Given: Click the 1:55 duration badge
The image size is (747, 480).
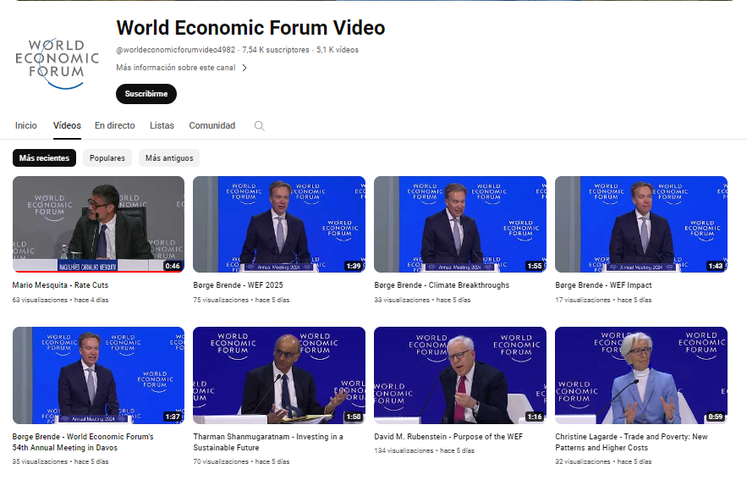Looking at the screenshot, I should [535, 266].
